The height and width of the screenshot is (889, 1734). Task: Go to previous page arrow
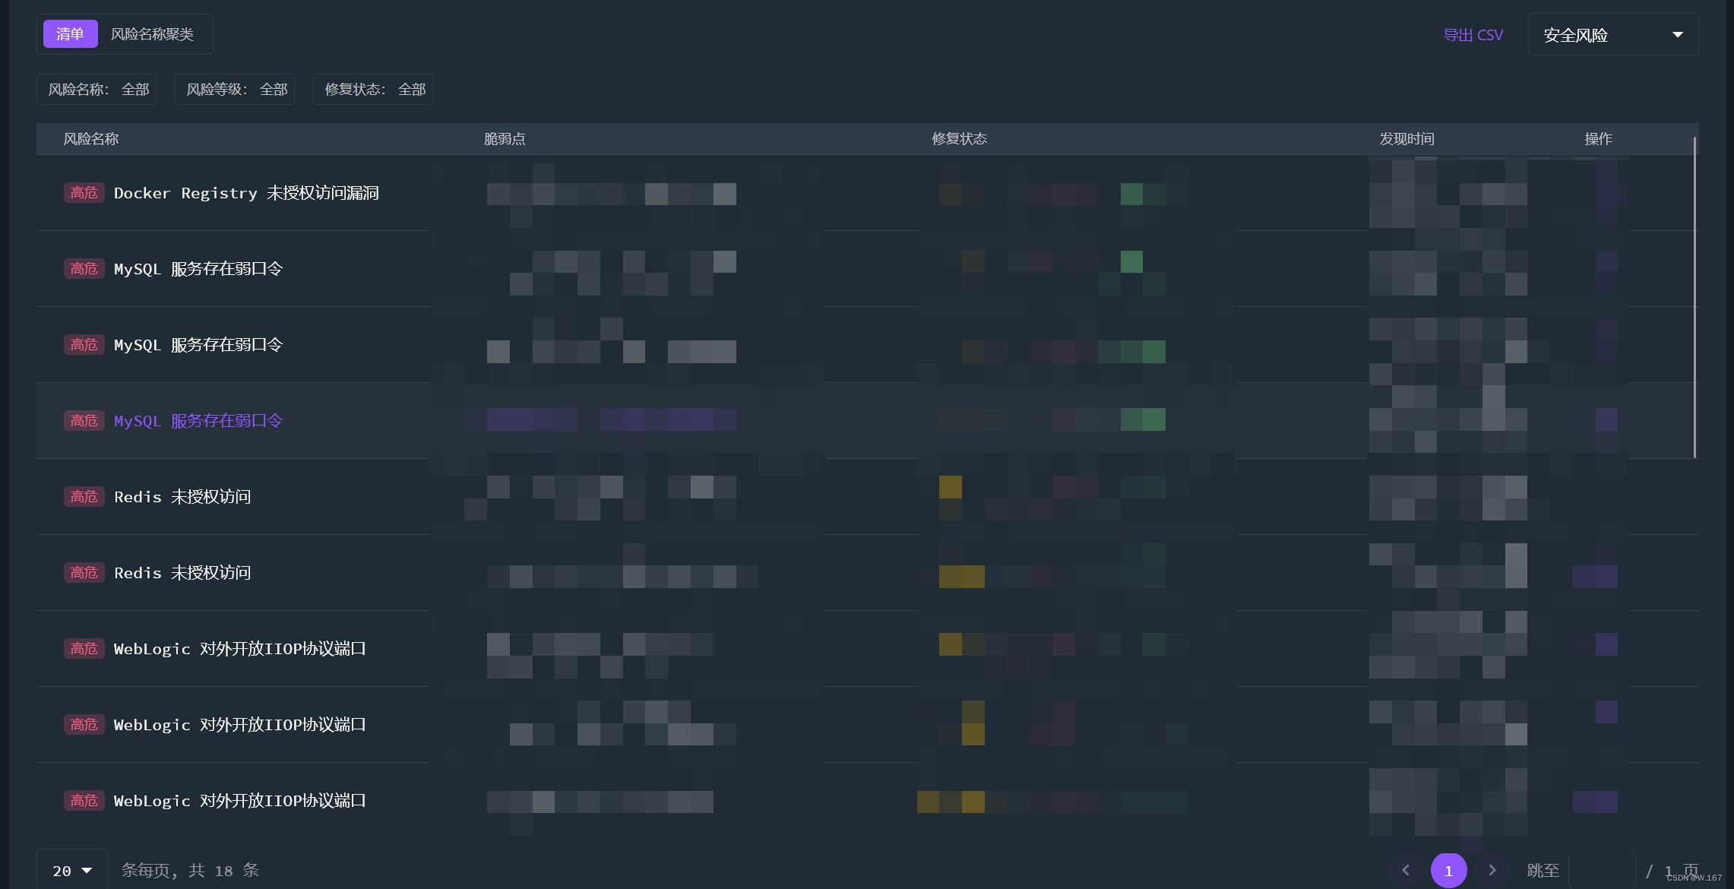click(1405, 870)
